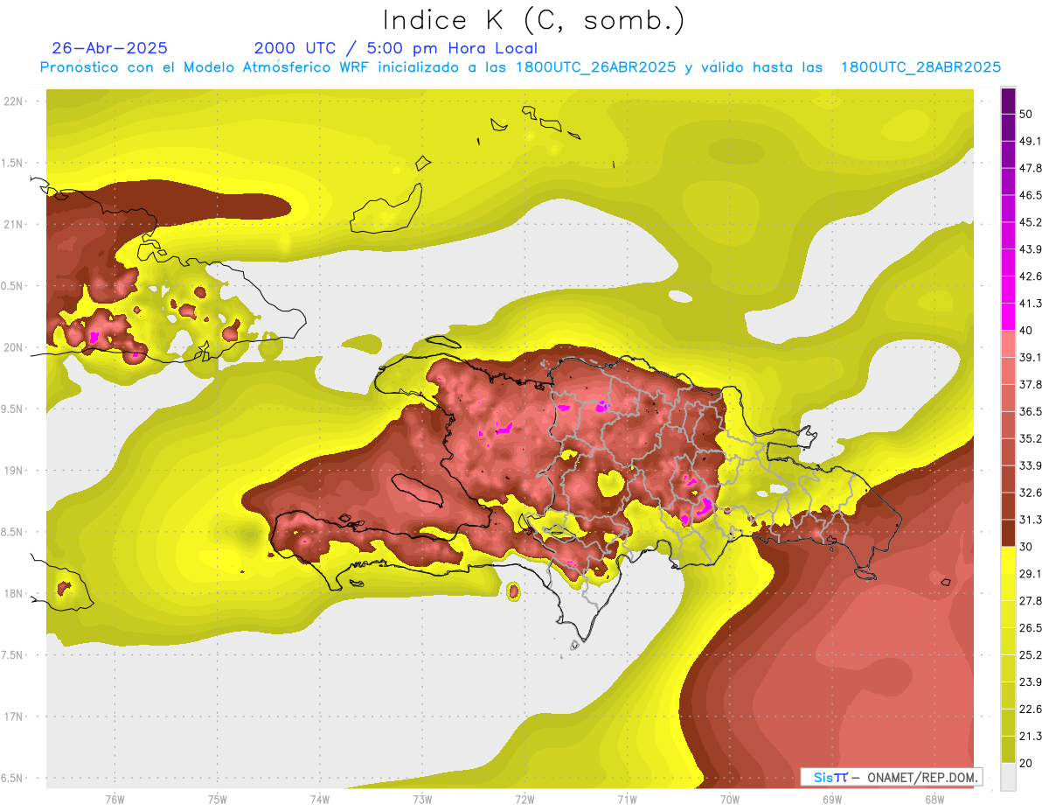Select the olive swatch between 20 and 21.3
The width and height of the screenshot is (1049, 811).
click(1008, 750)
